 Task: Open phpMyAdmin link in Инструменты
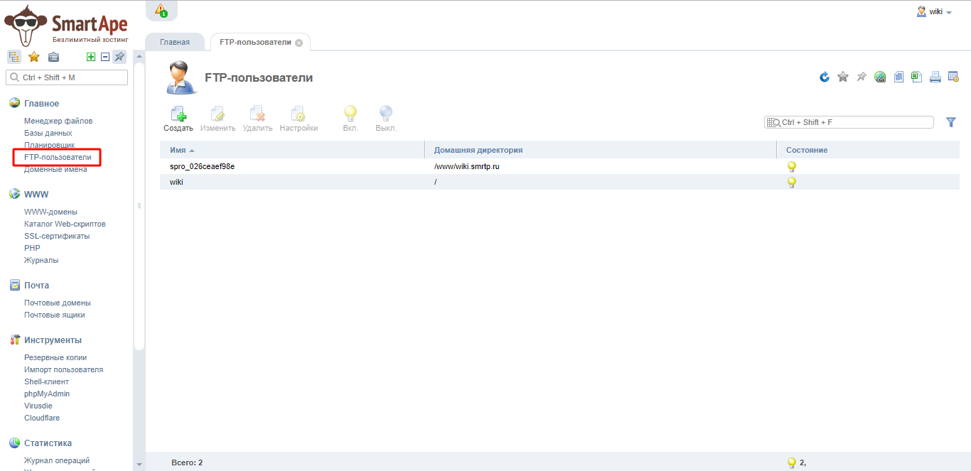tap(47, 394)
